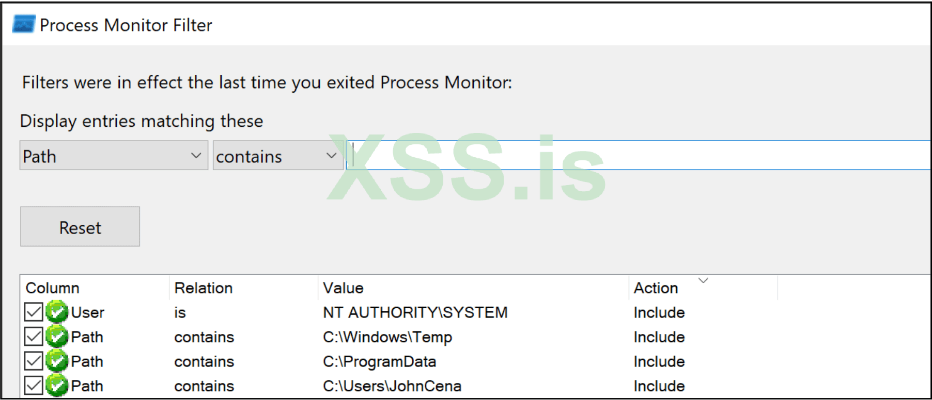Expand the contains relation dropdown
This screenshot has height=400, width=932.
point(331,156)
